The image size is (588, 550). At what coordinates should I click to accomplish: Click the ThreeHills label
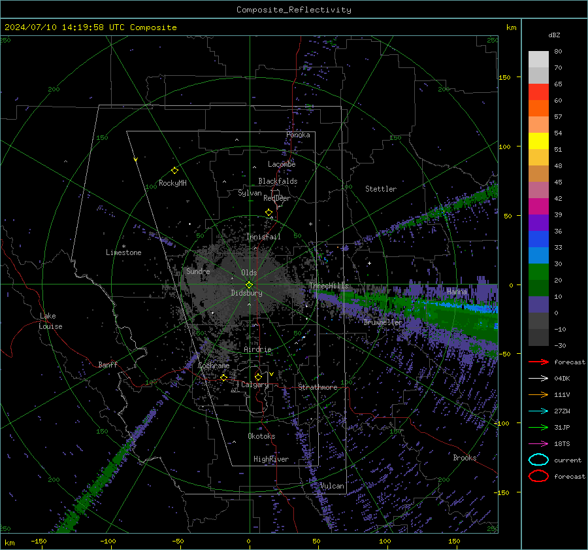(x=329, y=286)
